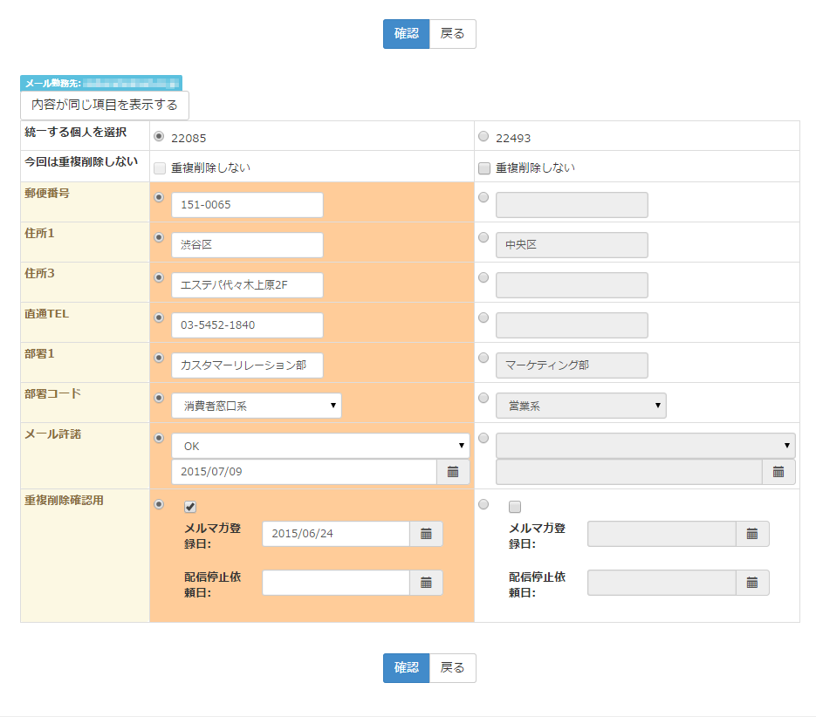Check 重複削除しない for record 22493
Image resolution: width=816 pixels, height=717 pixels.
click(x=484, y=167)
